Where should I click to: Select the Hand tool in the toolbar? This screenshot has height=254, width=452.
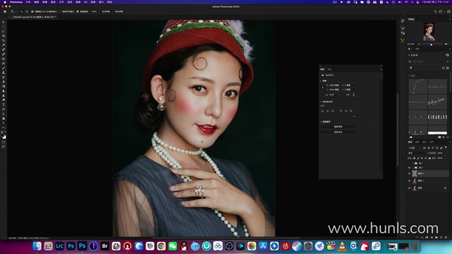click(x=3, y=118)
